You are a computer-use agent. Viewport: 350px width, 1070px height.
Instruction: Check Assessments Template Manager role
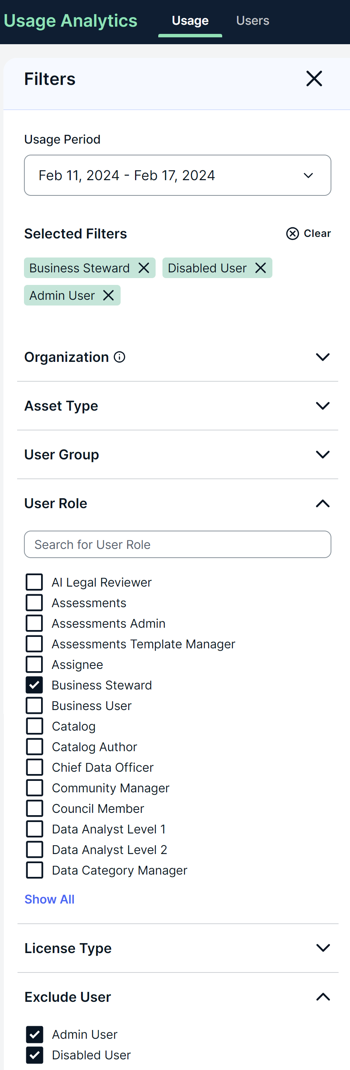34,644
